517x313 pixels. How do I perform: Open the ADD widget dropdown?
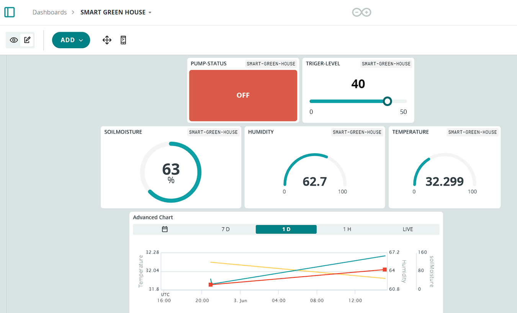(71, 40)
